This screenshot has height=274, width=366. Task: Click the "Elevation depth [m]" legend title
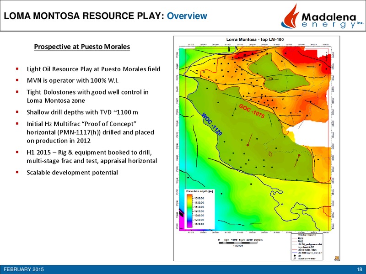199,191
